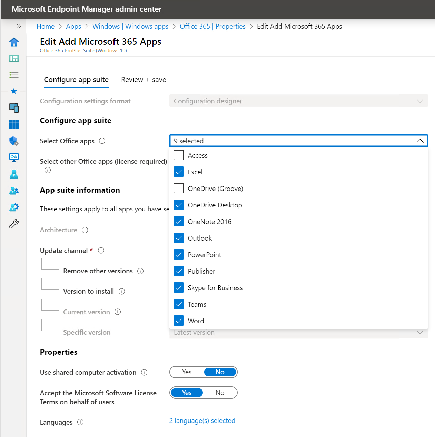The width and height of the screenshot is (435, 437).
Task: Click info icon beside Version to install
Action: [122, 292]
